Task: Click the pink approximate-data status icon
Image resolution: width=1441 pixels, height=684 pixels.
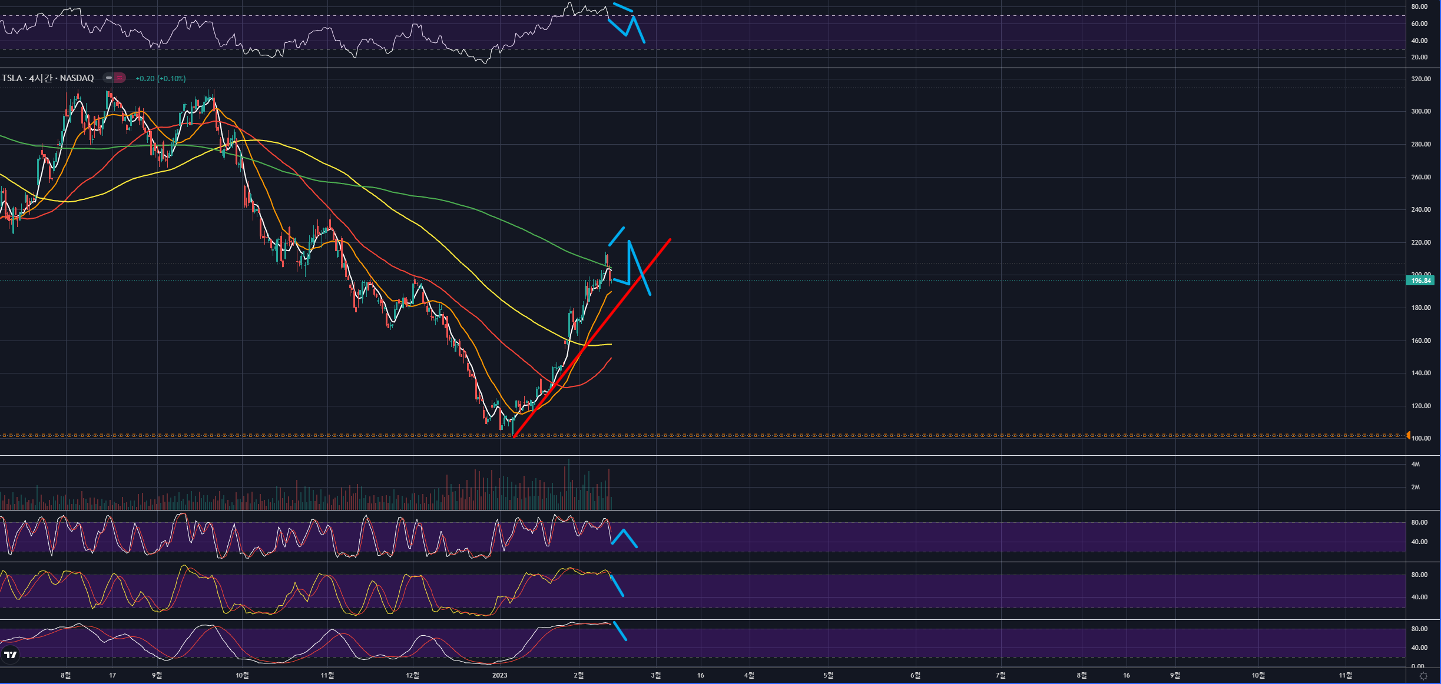Action: pyautogui.click(x=120, y=78)
